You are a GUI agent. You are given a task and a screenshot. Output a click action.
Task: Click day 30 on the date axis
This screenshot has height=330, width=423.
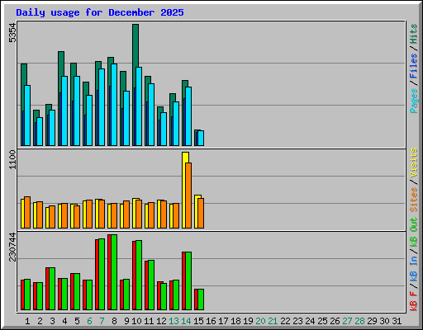point(384,321)
